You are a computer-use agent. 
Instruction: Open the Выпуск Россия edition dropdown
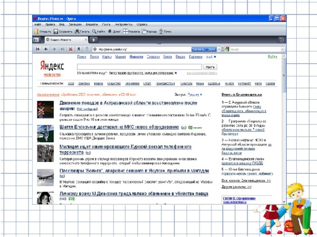[195, 94]
